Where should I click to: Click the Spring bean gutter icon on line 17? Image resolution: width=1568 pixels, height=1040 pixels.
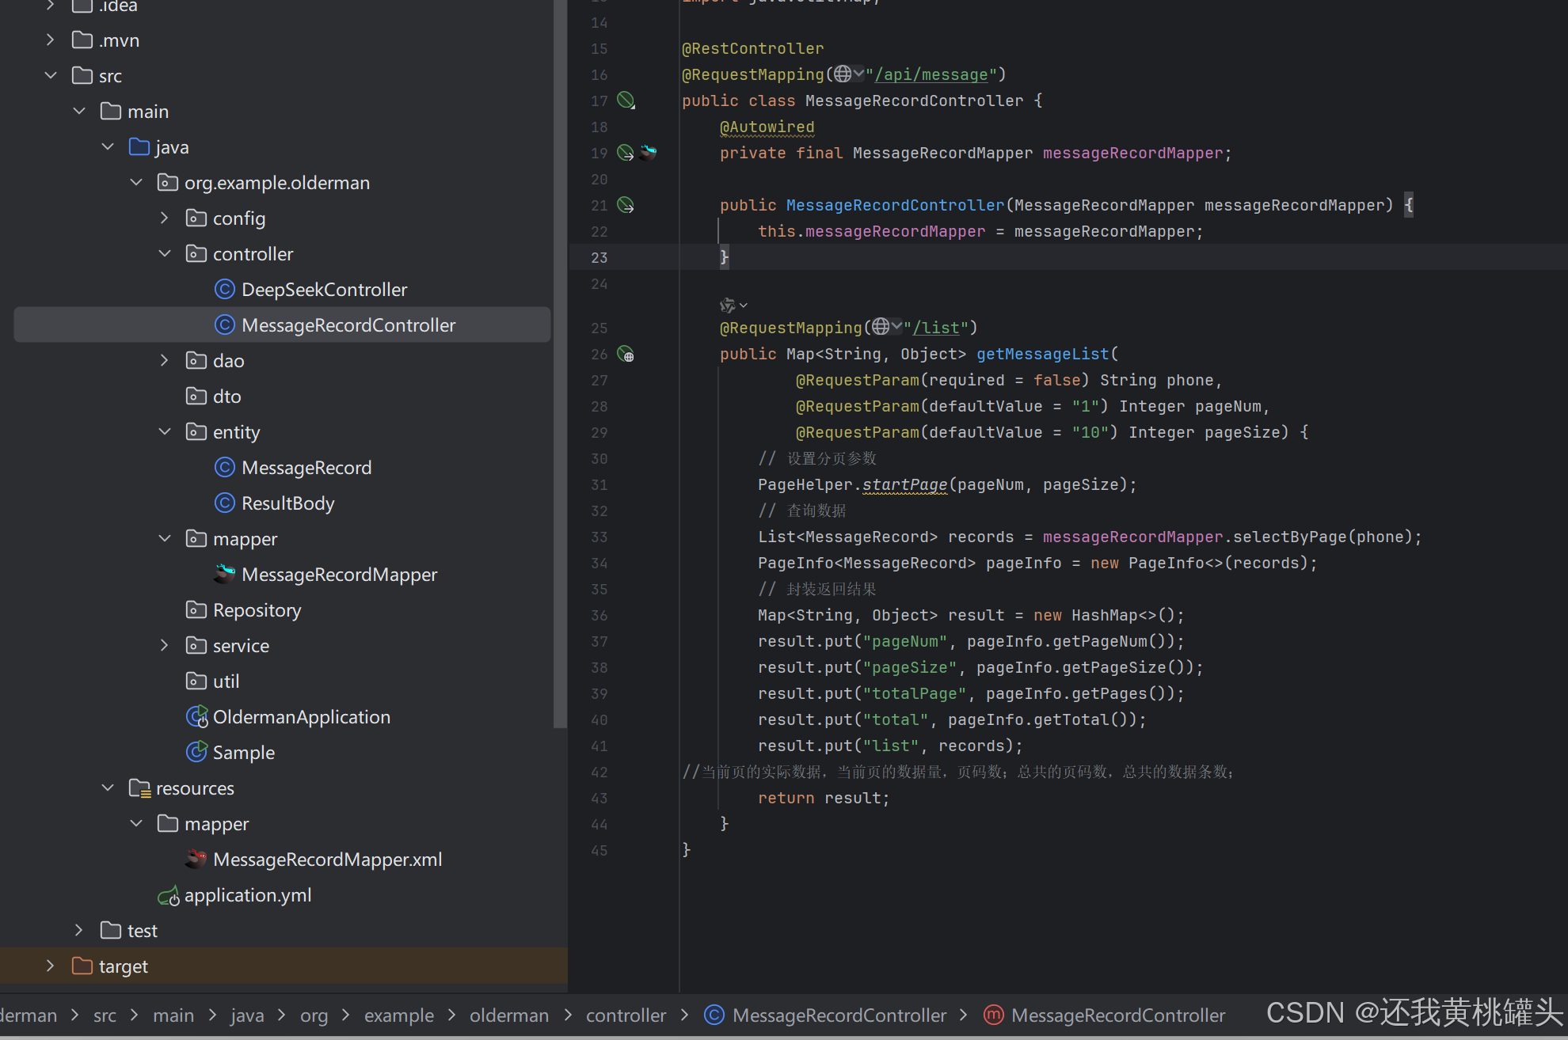(626, 101)
